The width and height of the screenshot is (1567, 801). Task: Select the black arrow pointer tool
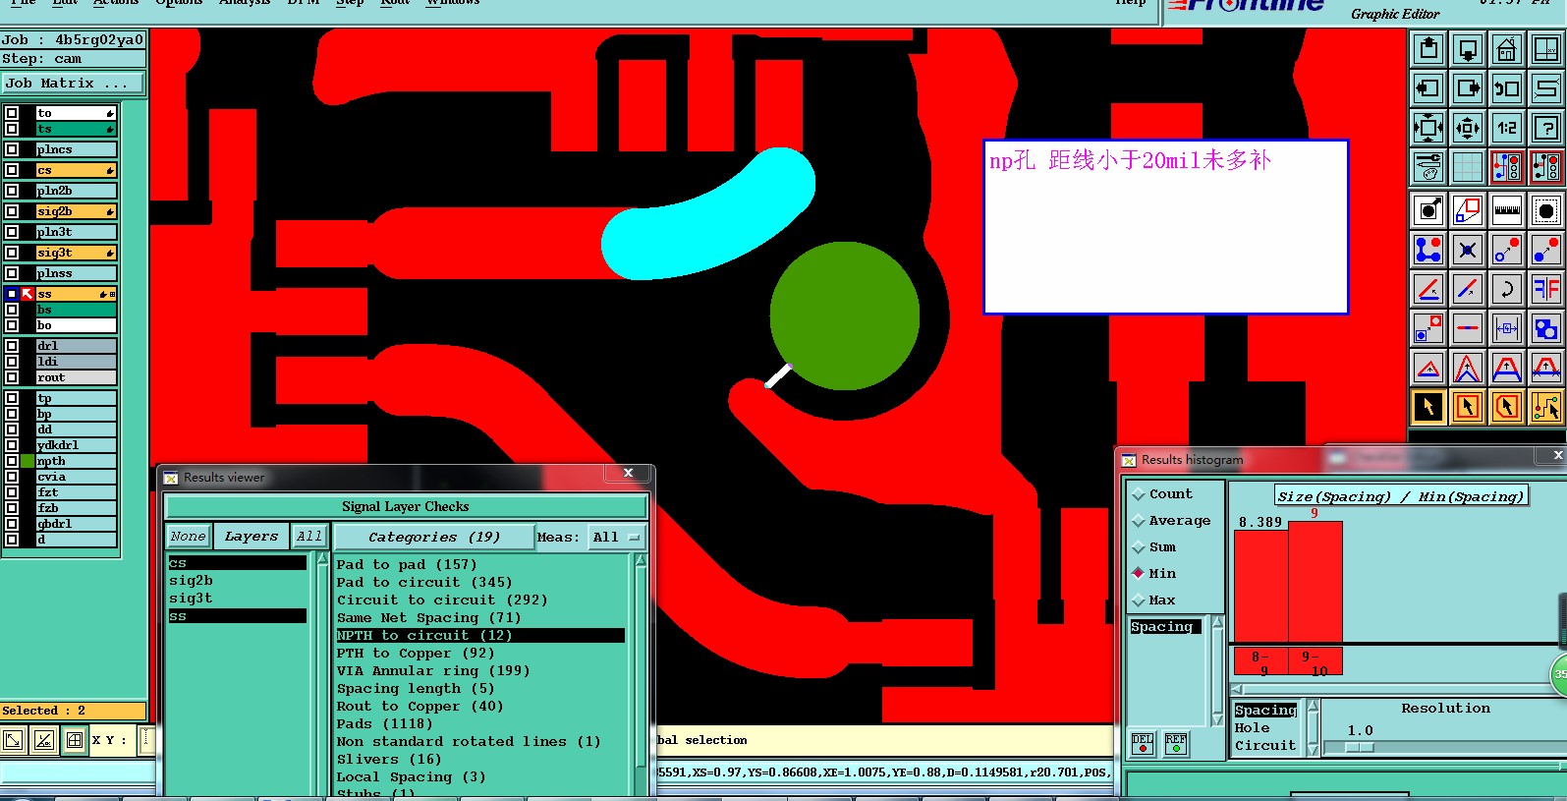[x=1428, y=407]
